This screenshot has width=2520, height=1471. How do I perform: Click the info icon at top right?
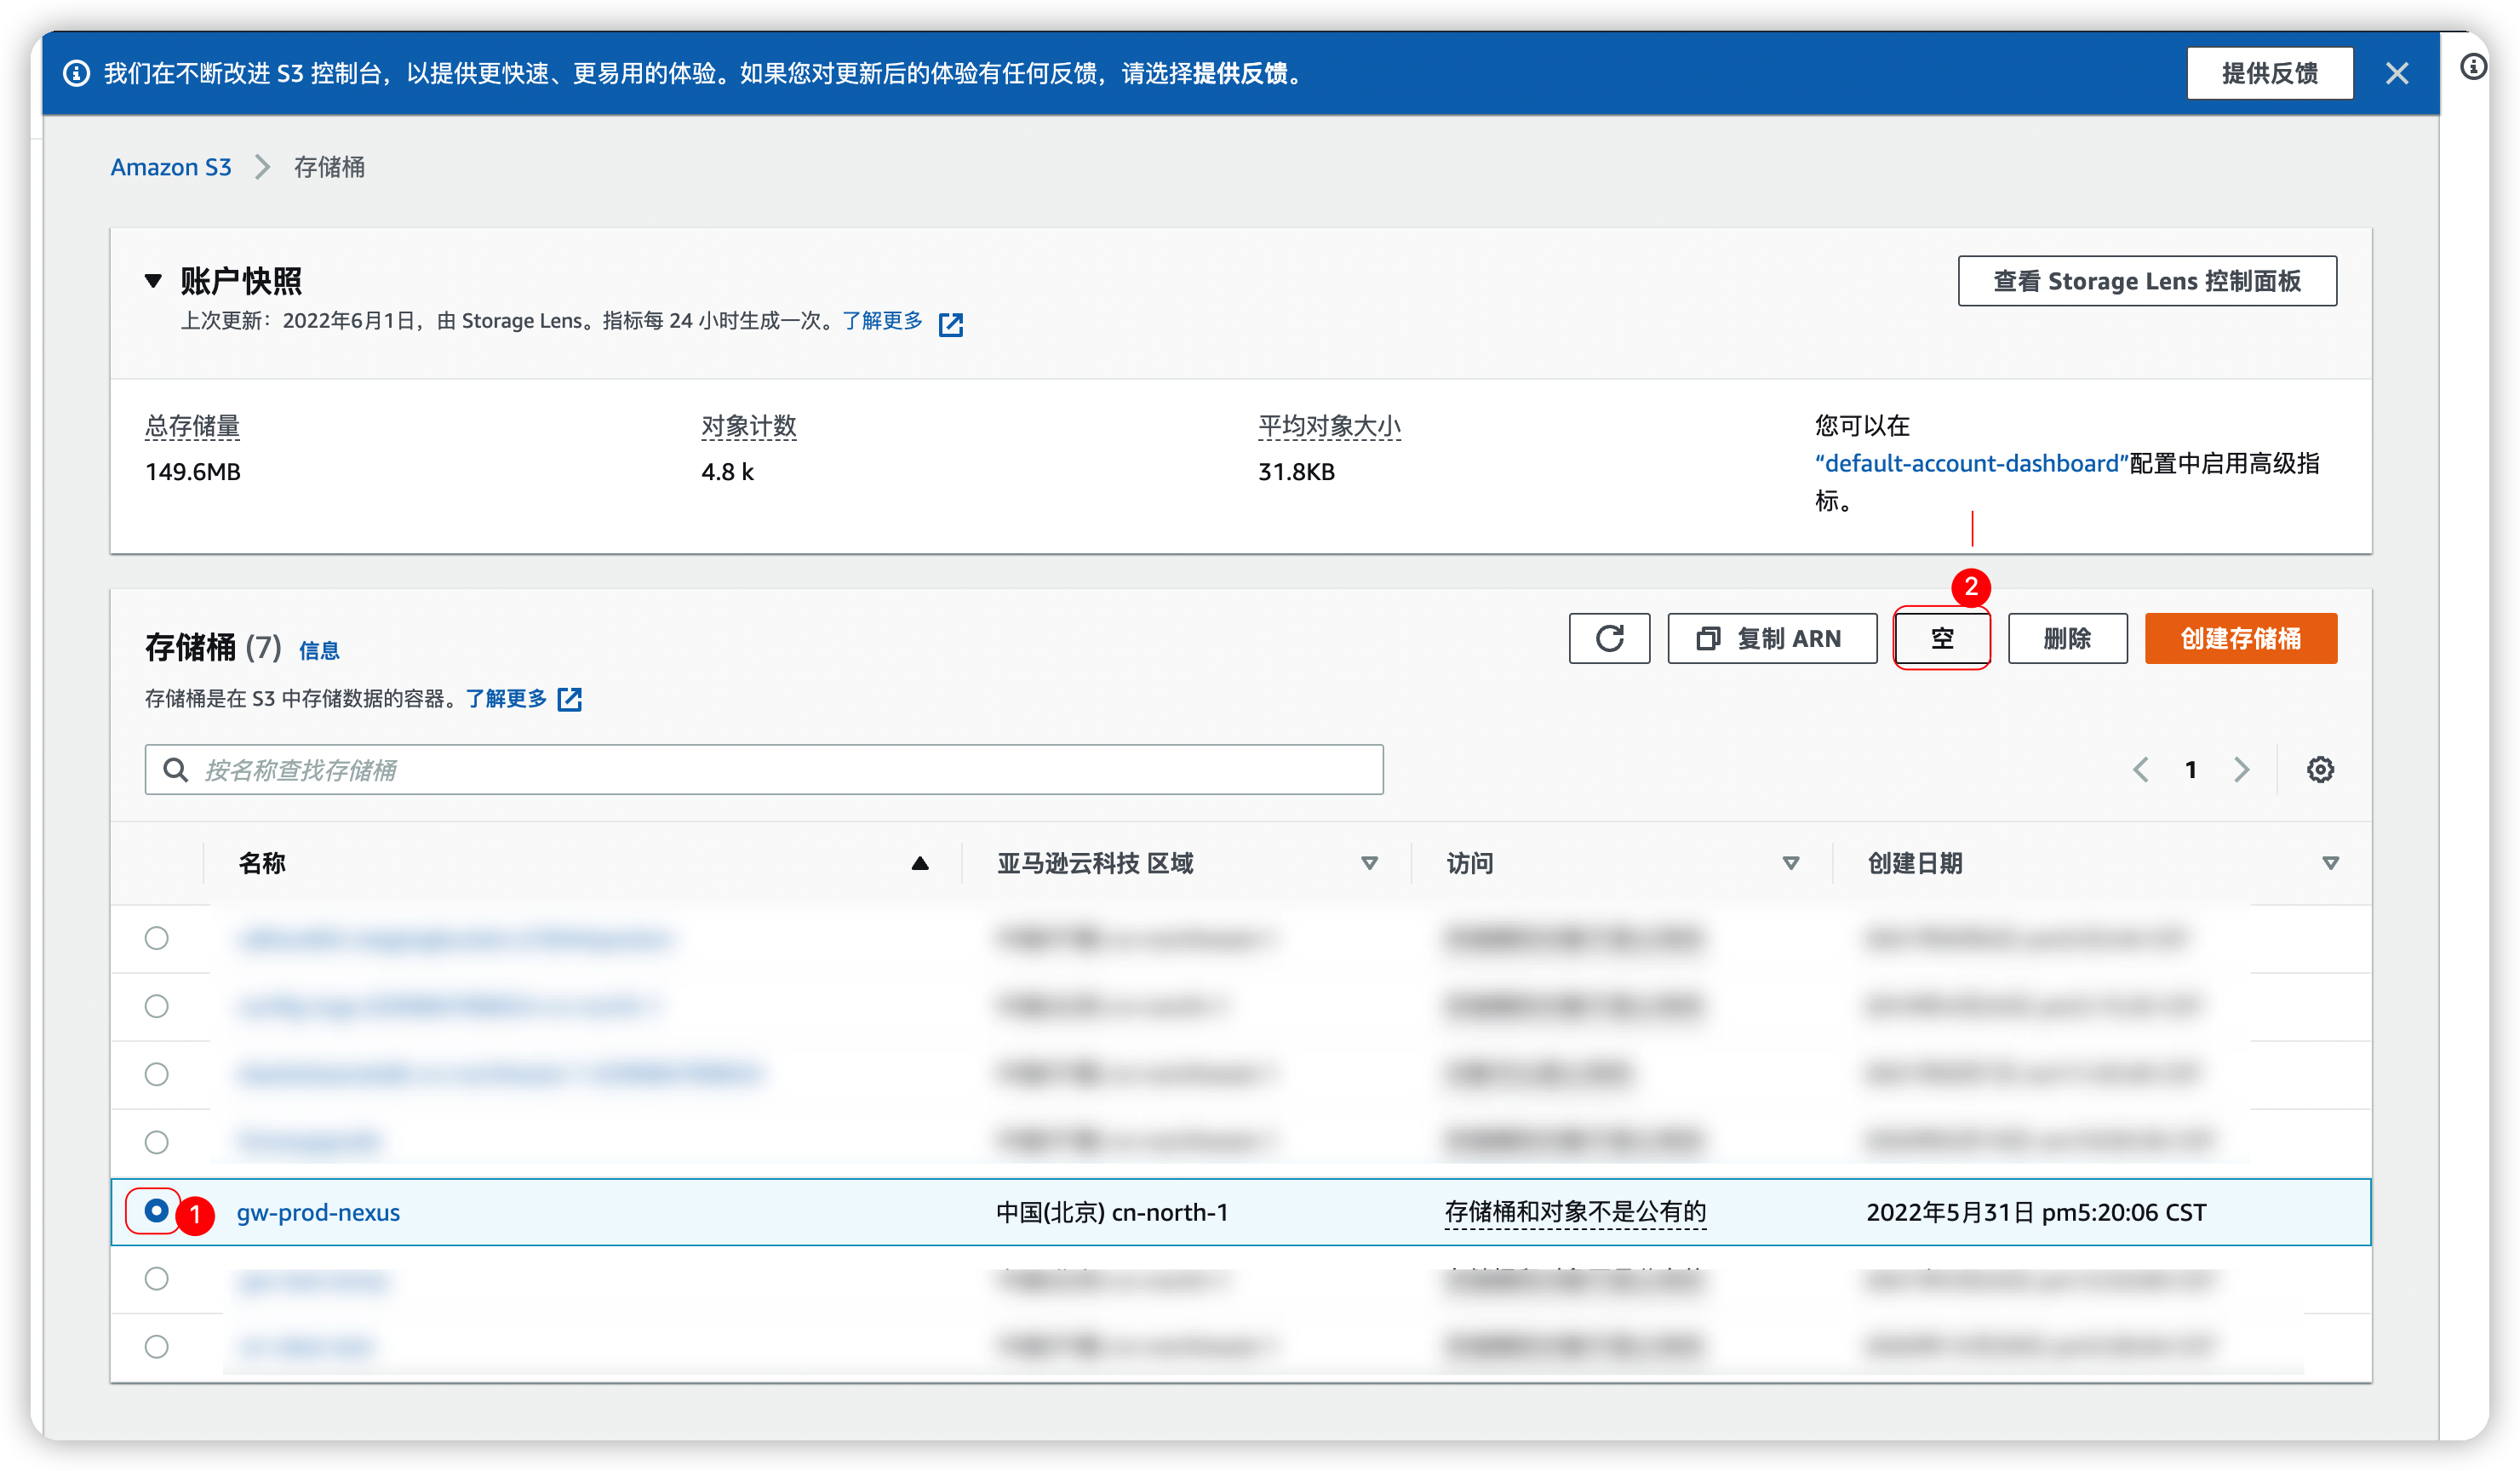[x=2473, y=67]
